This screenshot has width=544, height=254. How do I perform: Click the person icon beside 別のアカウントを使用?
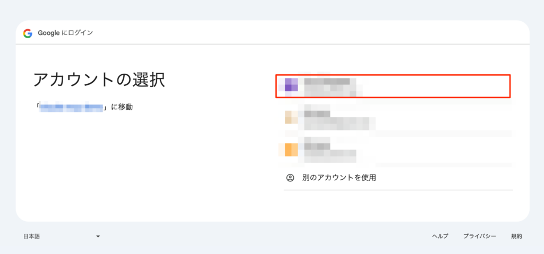point(290,178)
